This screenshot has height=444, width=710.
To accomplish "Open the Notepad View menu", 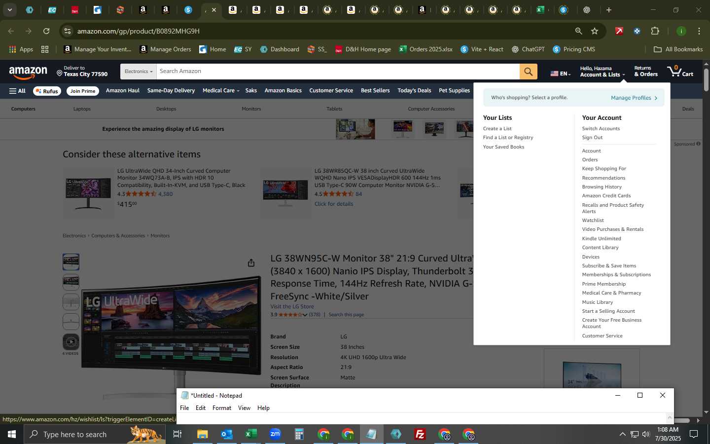I will click(244, 408).
